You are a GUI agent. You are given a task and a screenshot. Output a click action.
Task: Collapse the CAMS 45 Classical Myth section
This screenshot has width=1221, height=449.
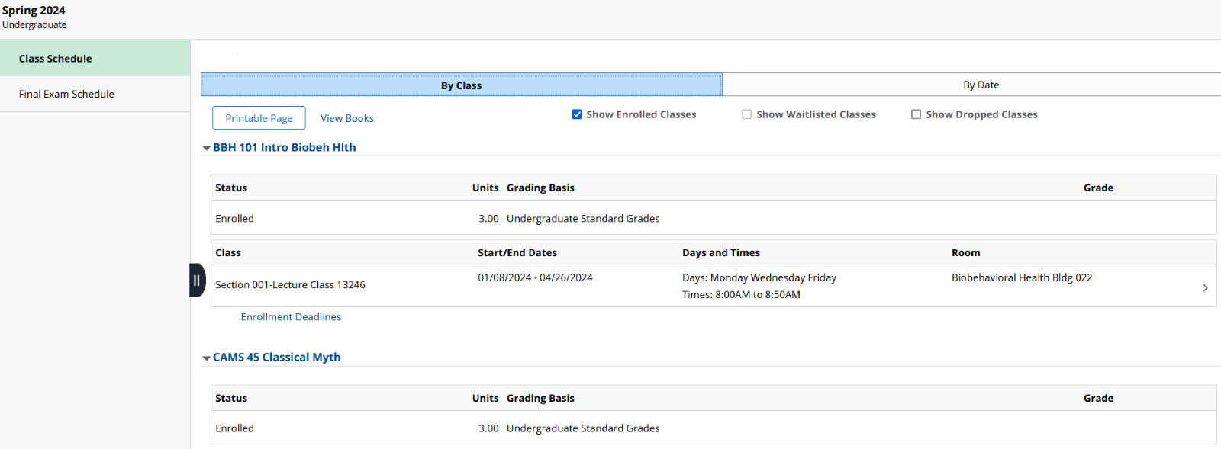click(x=207, y=358)
